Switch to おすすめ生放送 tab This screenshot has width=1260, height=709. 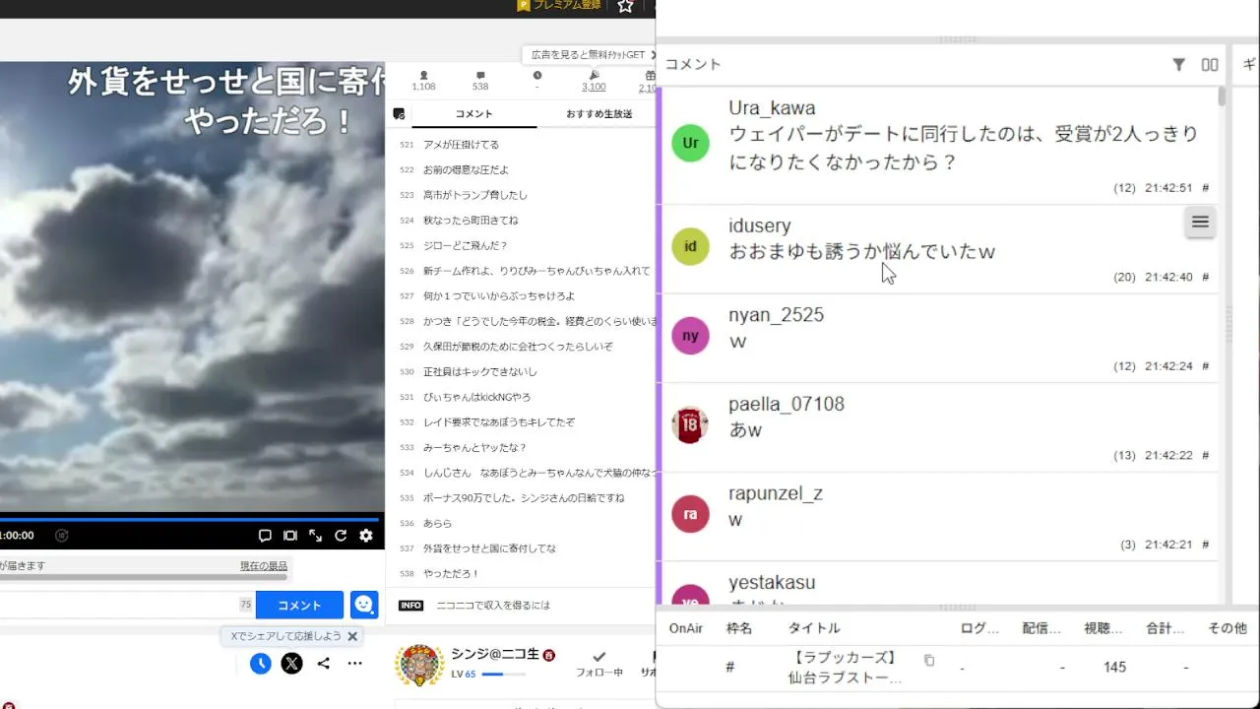(x=598, y=114)
